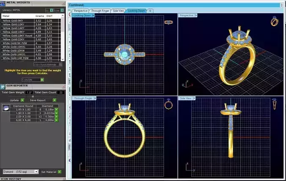The image size is (286, 181).
Task: Open the Side View viewport title dropdown
Action: pyautogui.click(x=194, y=98)
